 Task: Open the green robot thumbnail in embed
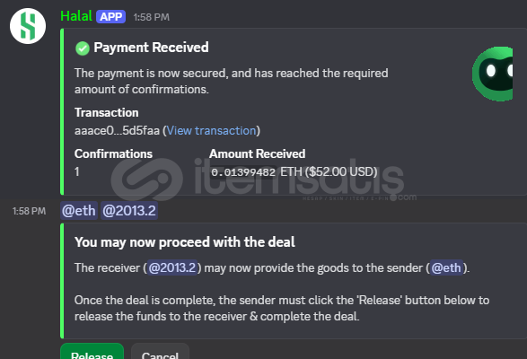coord(492,74)
